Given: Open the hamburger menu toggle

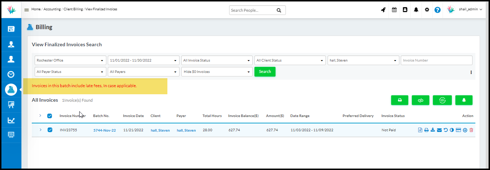Looking at the screenshot, I should pyautogui.click(x=26, y=10).
